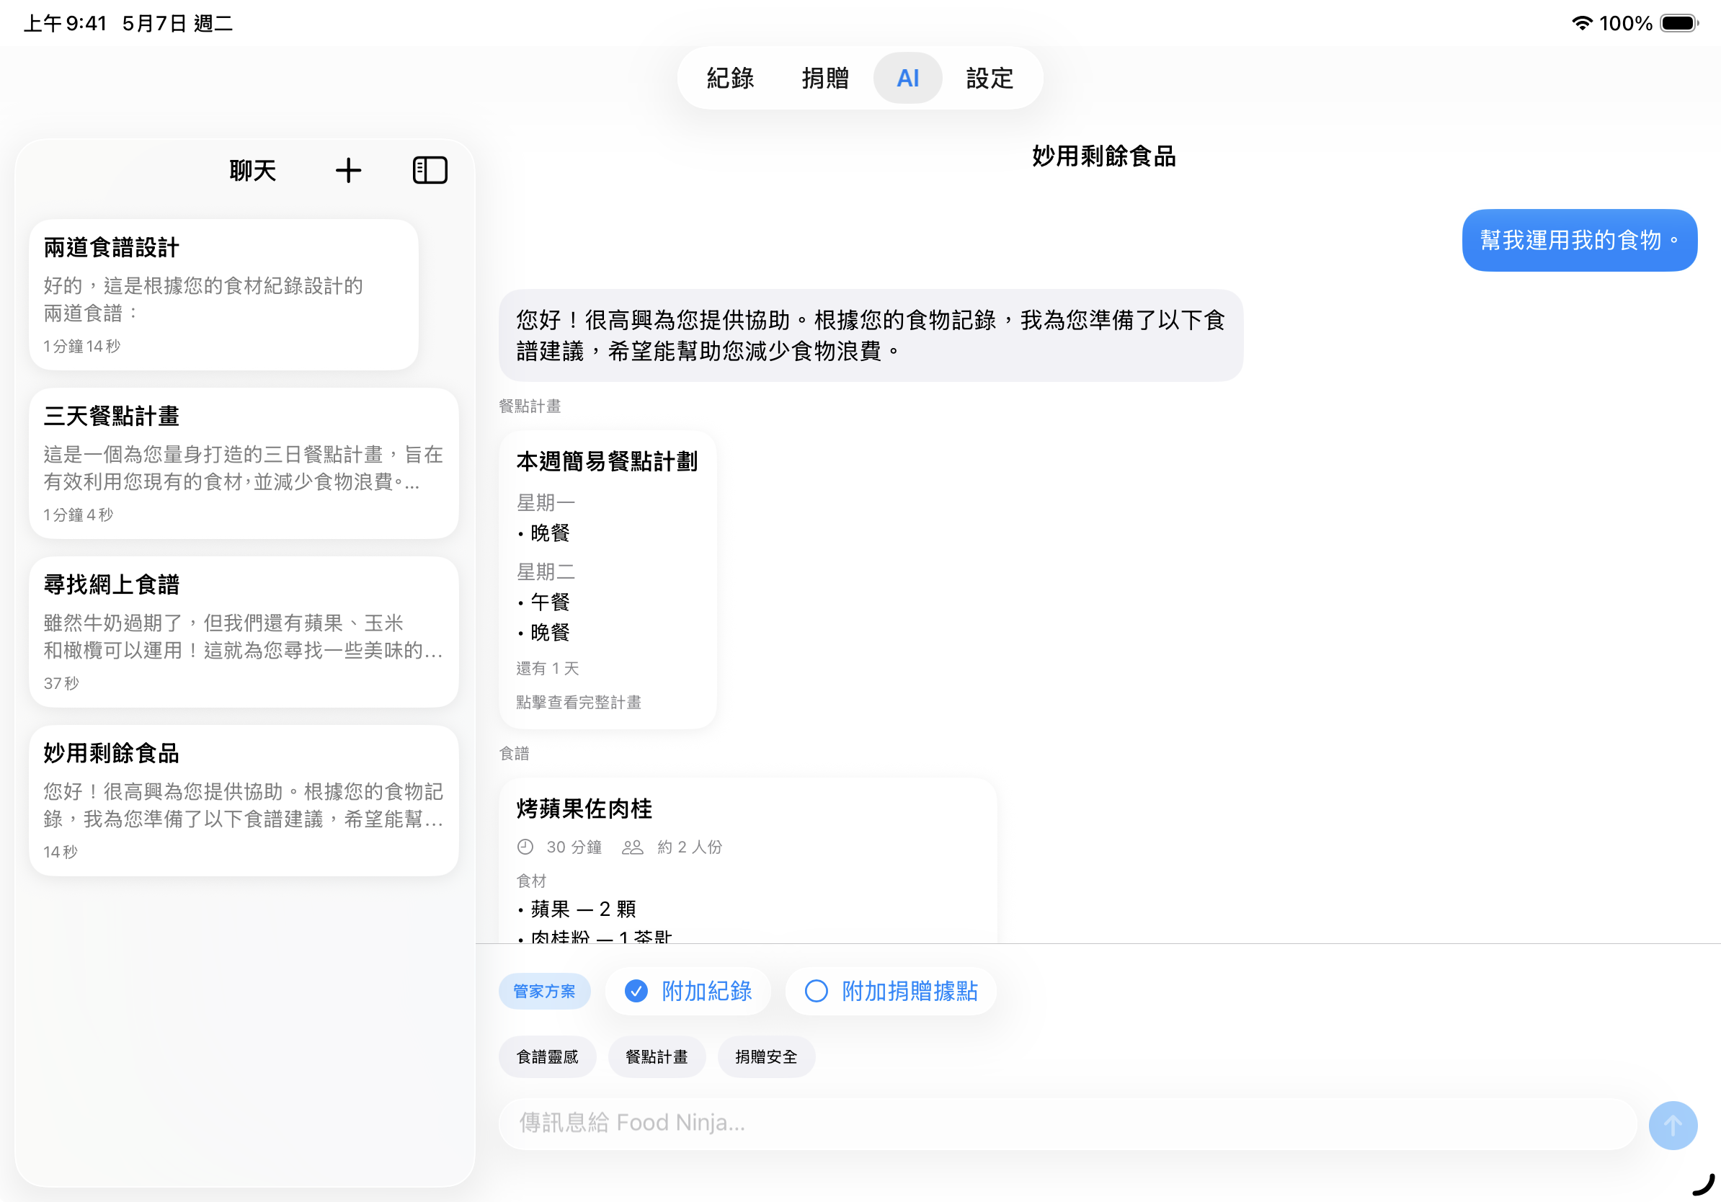Click the Wi-Fi icon in the status bar
Image resolution: width=1721 pixels, height=1202 pixels.
1583,23
